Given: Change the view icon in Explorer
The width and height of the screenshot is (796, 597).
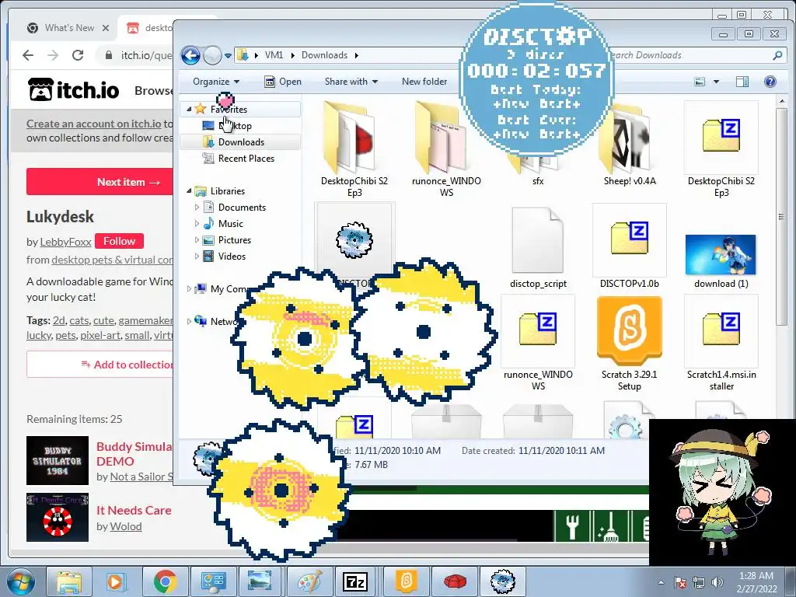Looking at the screenshot, I should [700, 81].
